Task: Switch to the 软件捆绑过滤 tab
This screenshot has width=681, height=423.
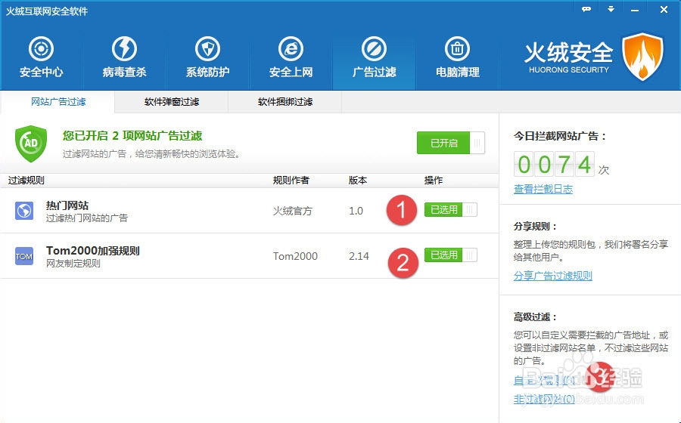Action: (x=285, y=102)
